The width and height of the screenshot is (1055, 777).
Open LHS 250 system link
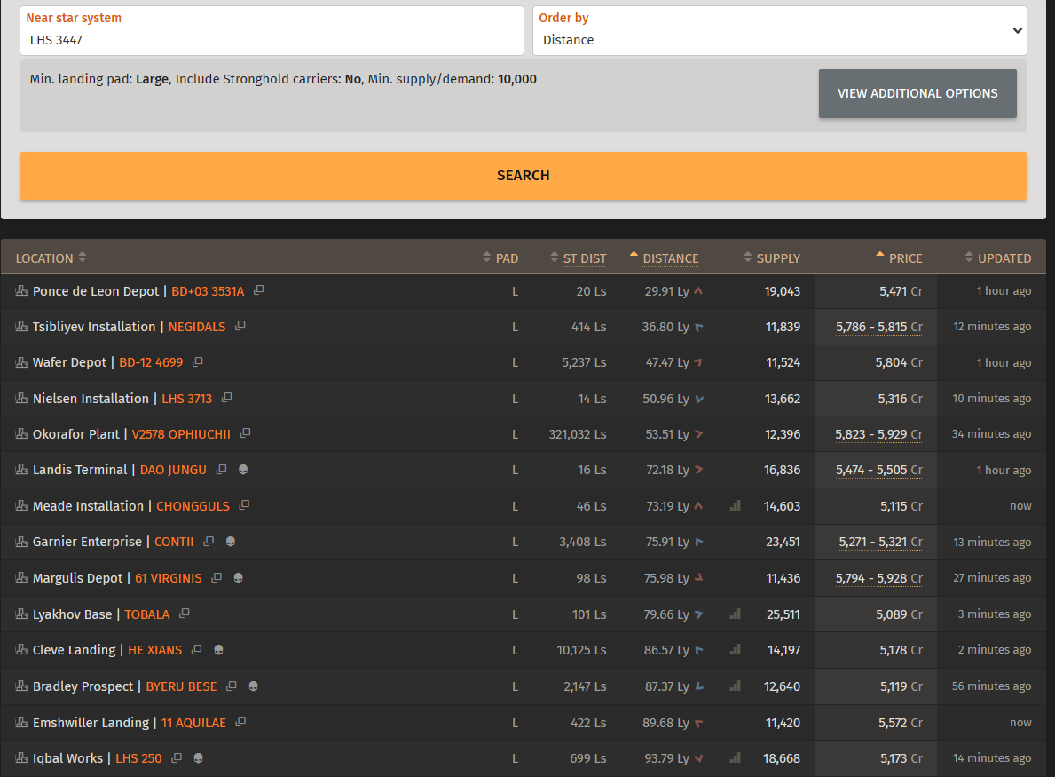[138, 759]
